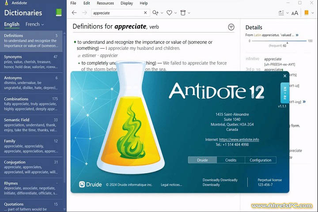Image resolution: width=318 pixels, height=212 pixels.
Task: Click the FR + EN language badge
Action: [x=285, y=93]
